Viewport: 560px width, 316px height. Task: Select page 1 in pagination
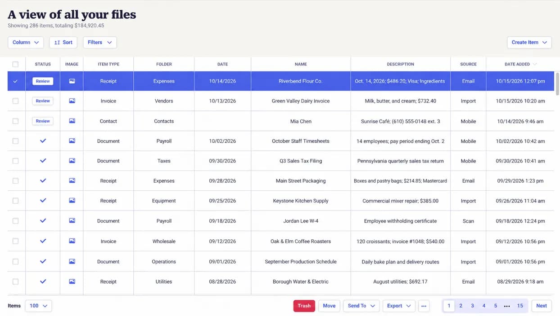[449, 306]
